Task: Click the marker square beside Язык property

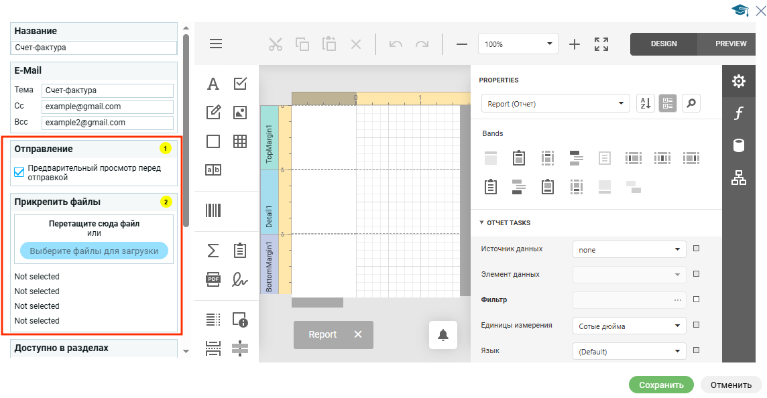Action: 696,350
